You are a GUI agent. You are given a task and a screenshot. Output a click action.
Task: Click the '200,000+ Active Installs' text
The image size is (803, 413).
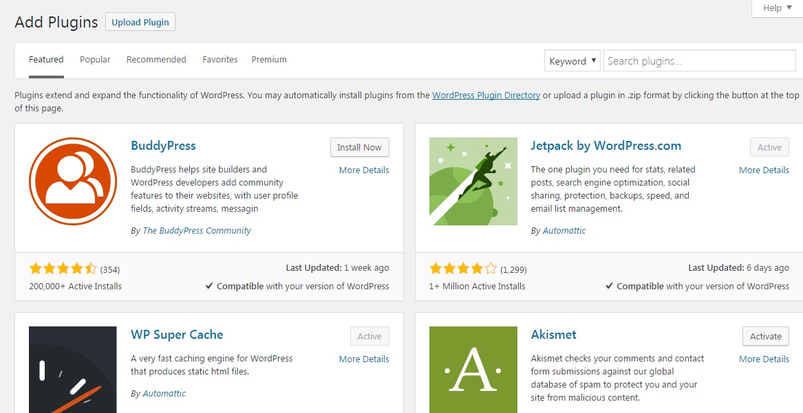pos(75,287)
